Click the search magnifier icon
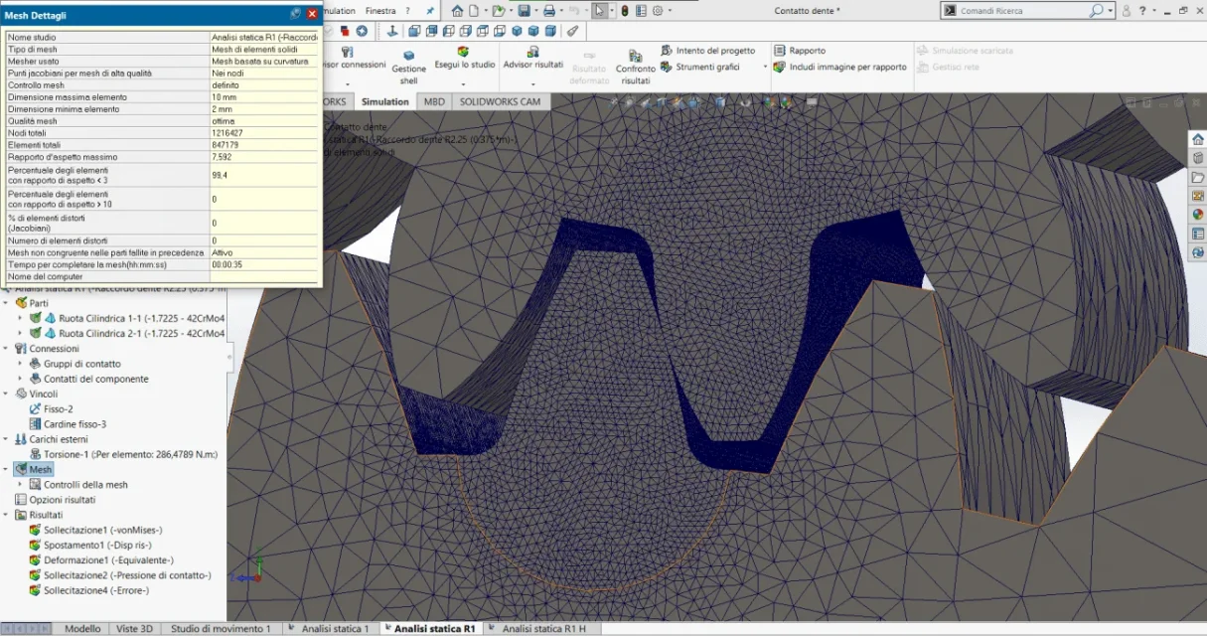Screen dimensions: 1207x636 click(x=1096, y=11)
